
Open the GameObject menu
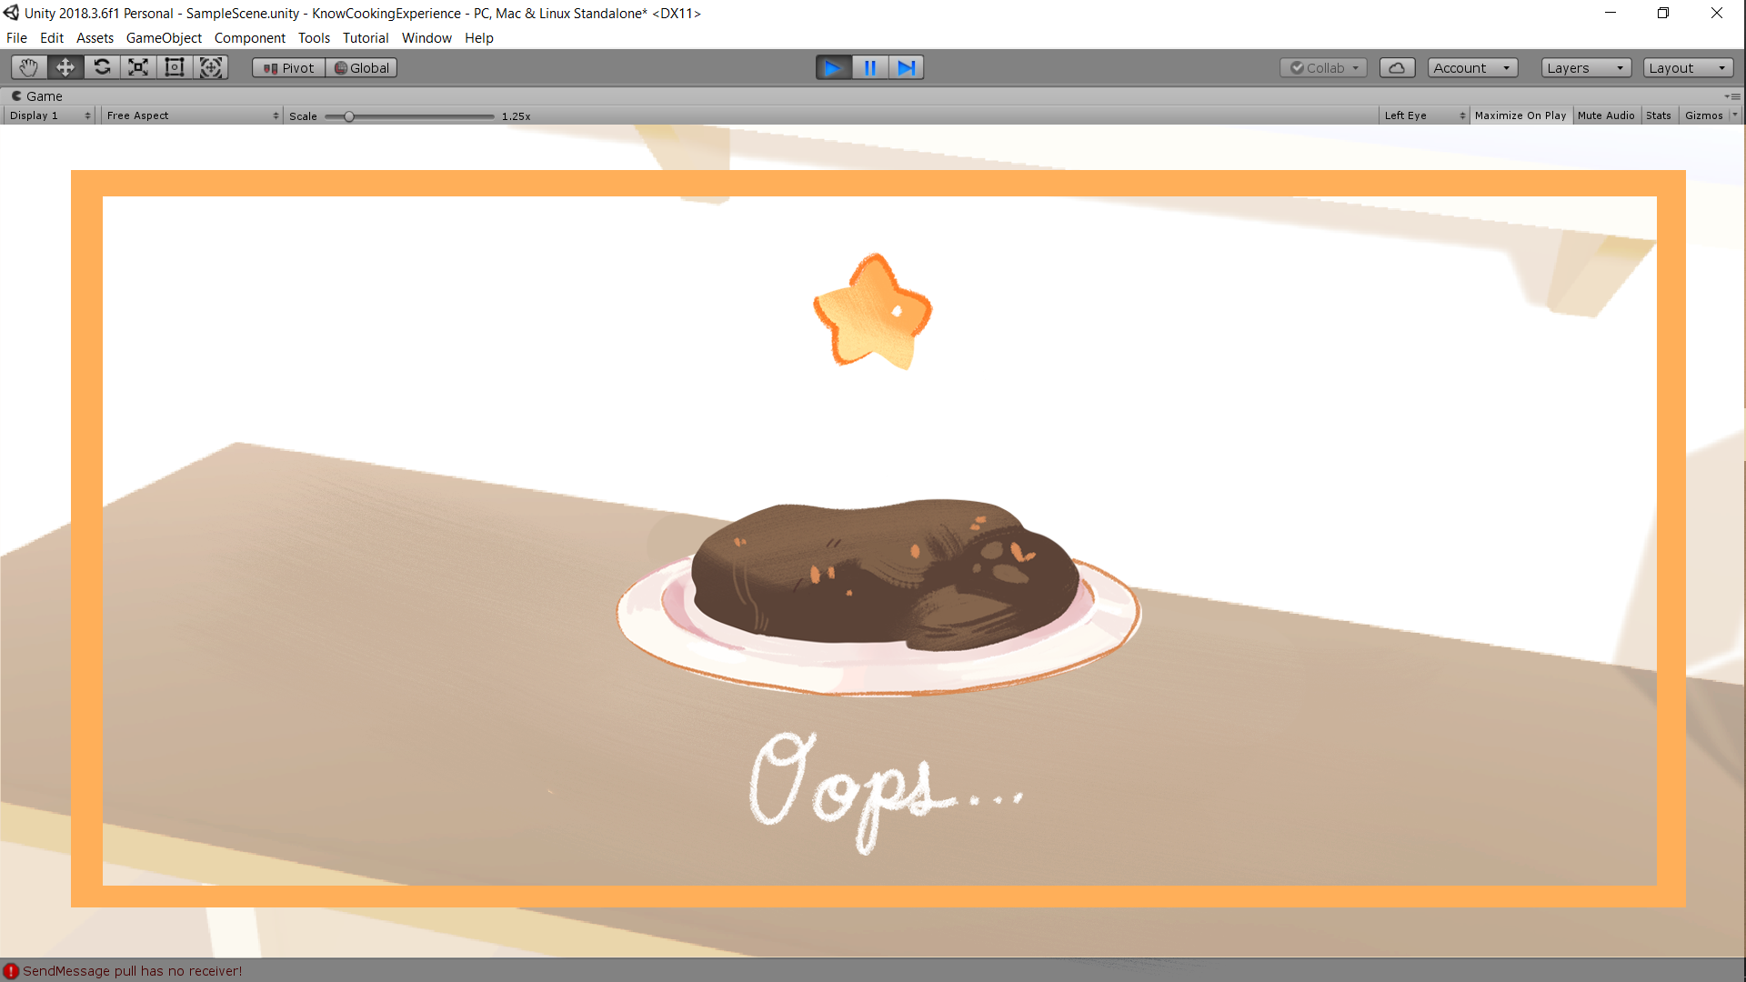[x=164, y=37]
